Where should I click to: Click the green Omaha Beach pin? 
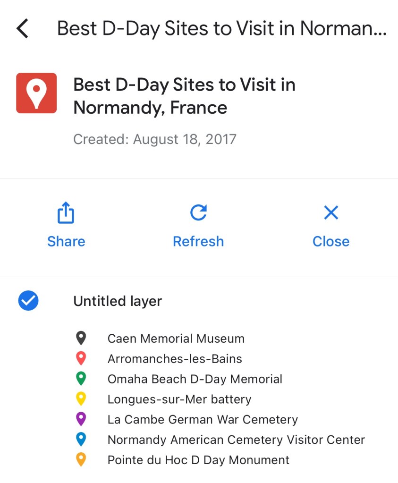81,379
